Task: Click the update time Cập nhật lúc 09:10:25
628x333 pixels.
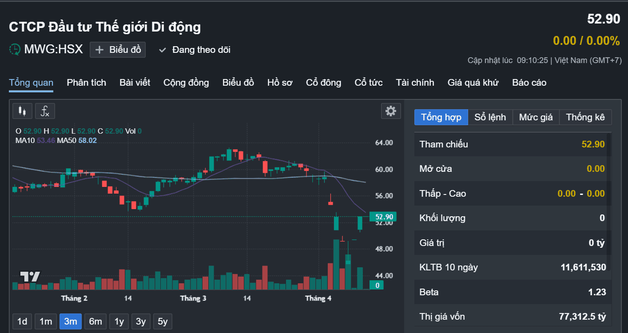Action: click(508, 60)
